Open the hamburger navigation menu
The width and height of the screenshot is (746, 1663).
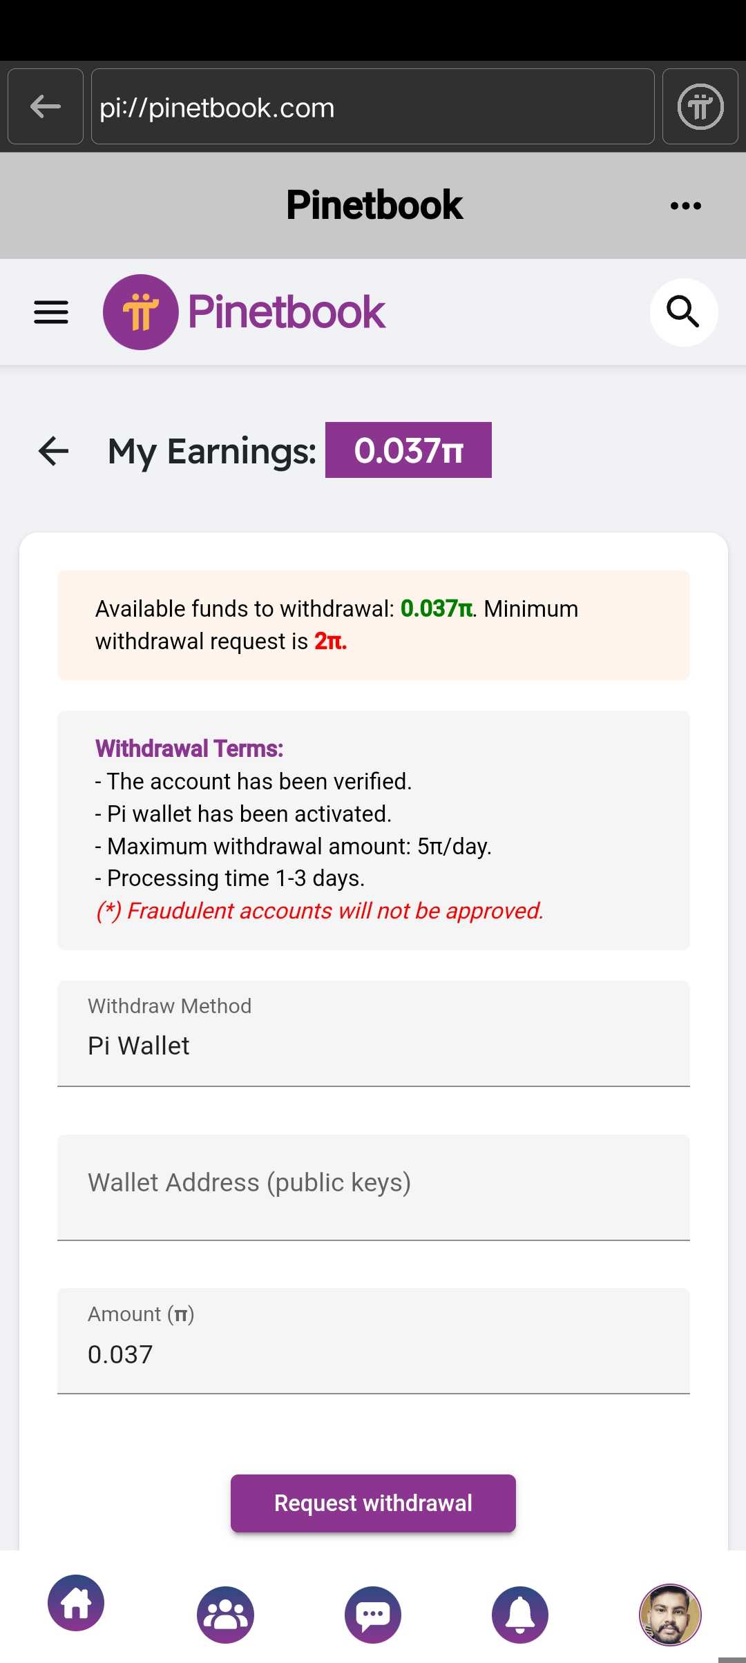tap(51, 312)
